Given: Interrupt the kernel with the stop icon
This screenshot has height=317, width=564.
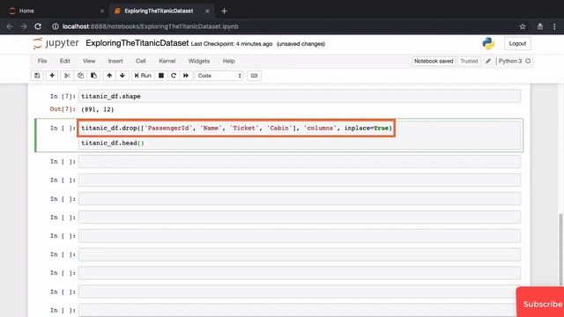Looking at the screenshot, I should (x=161, y=76).
